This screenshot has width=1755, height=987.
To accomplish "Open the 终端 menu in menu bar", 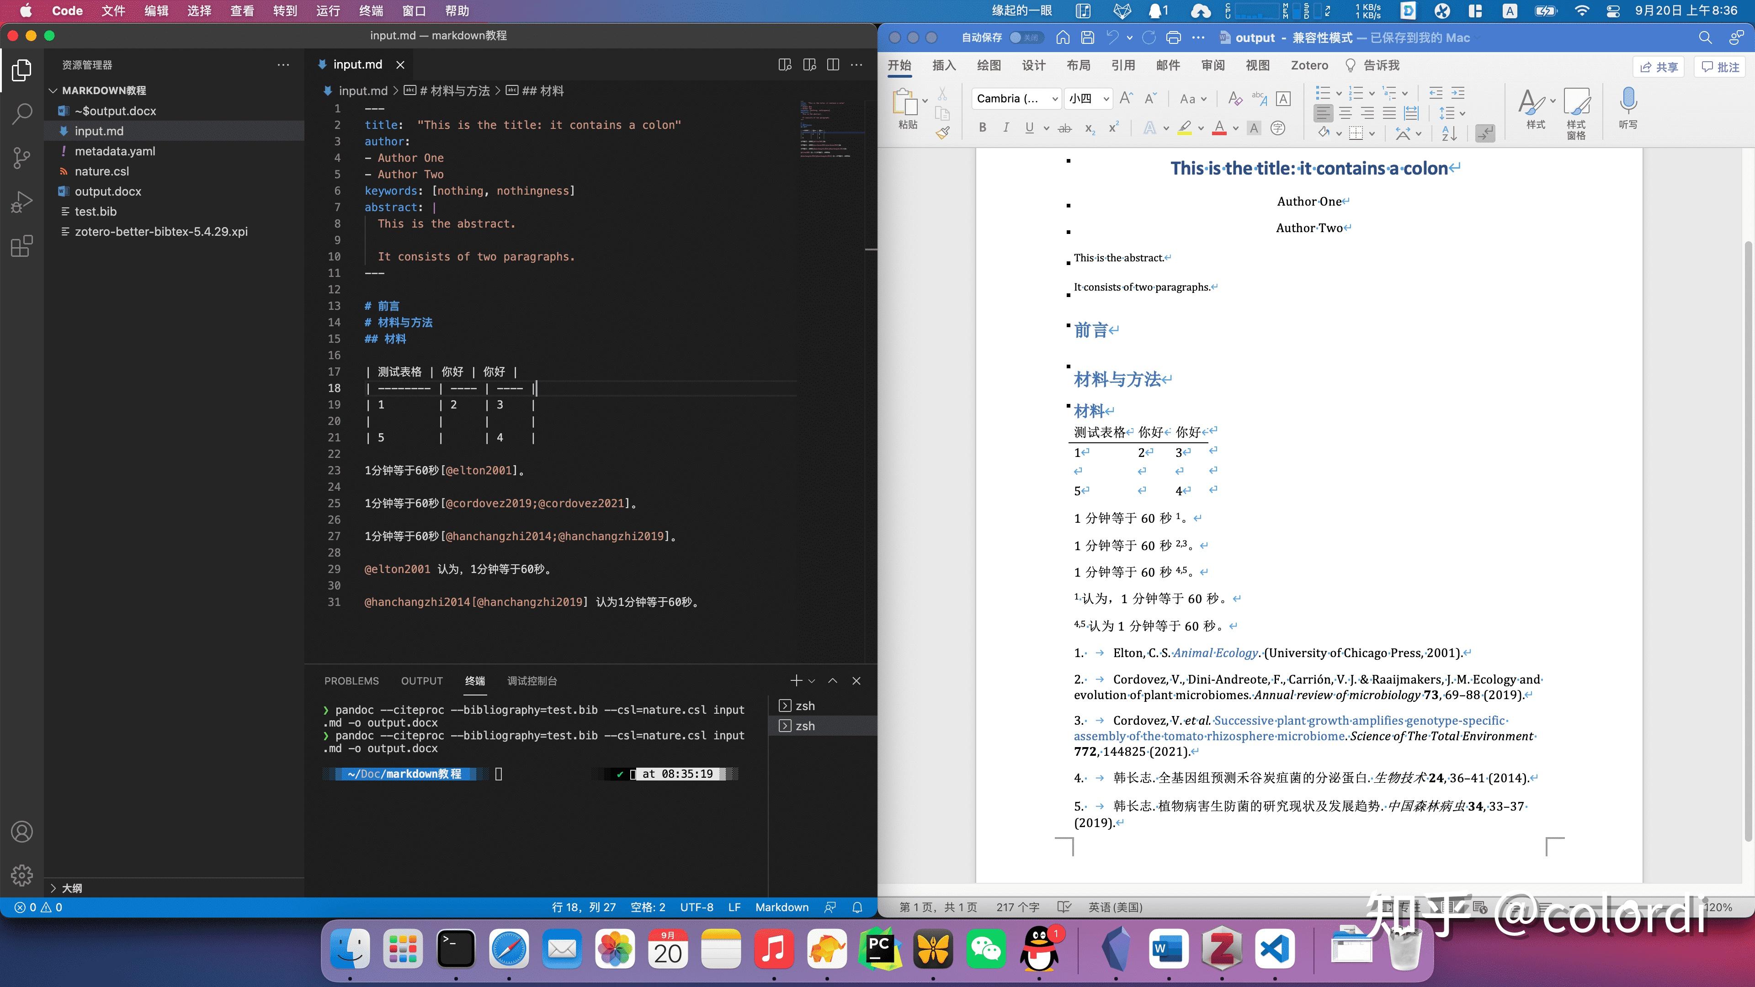I will click(x=372, y=11).
